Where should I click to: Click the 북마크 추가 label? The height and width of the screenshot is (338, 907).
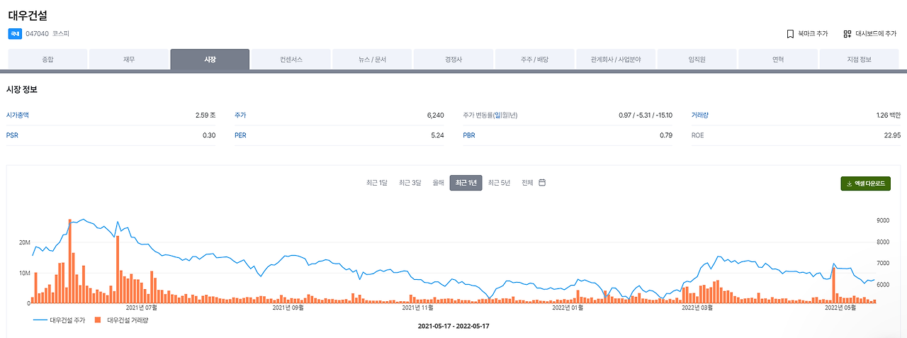(812, 33)
